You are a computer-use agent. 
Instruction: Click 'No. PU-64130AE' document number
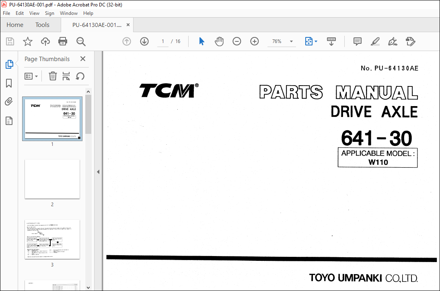tap(389, 68)
